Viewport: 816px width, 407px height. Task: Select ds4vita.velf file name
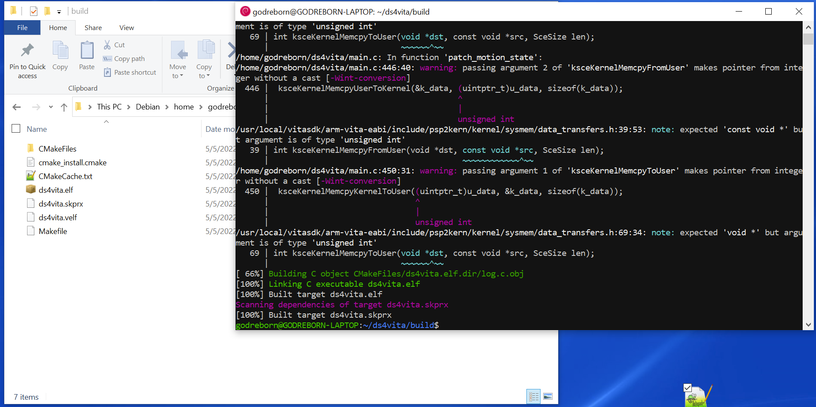click(58, 217)
